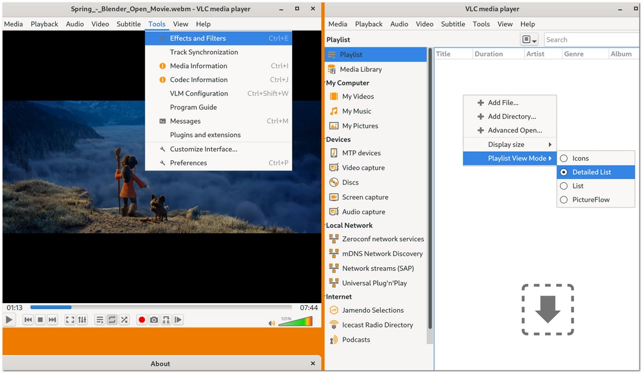This screenshot has height=373, width=642.
Task: Select VLM Configuration from Tools menu
Action: click(219, 94)
